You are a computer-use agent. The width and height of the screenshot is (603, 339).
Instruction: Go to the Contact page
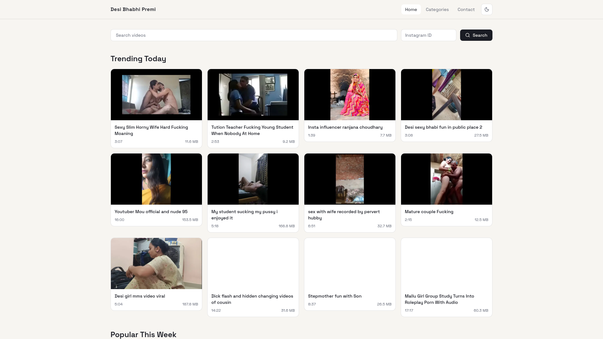[x=466, y=9]
